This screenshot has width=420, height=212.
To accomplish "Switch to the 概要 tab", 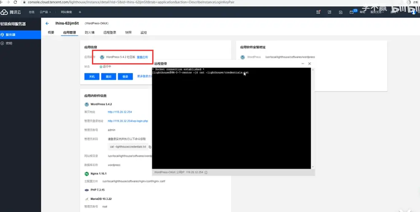I will pyautogui.click(x=51, y=32).
